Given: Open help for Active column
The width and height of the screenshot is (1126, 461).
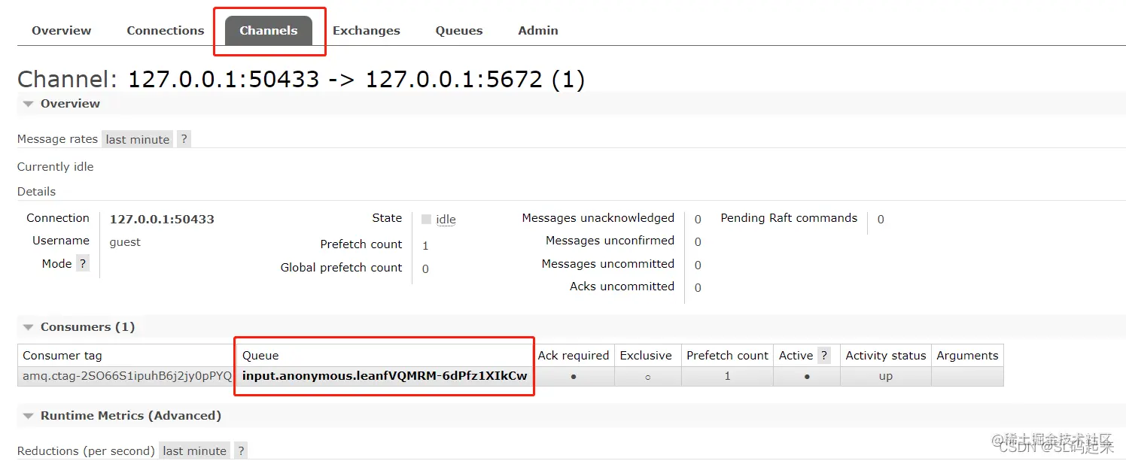Looking at the screenshot, I should tap(824, 356).
